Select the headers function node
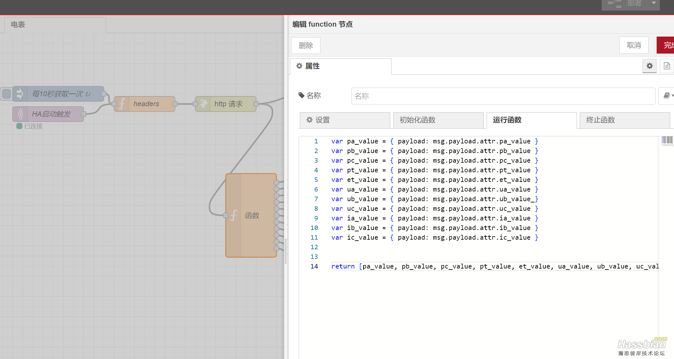Viewport: 674px width, 359px height. (x=145, y=104)
